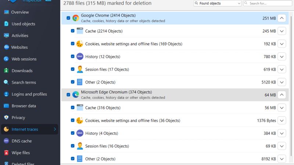Expand the History 780 KB row
The height and width of the screenshot is (165, 294).
click(282, 56)
